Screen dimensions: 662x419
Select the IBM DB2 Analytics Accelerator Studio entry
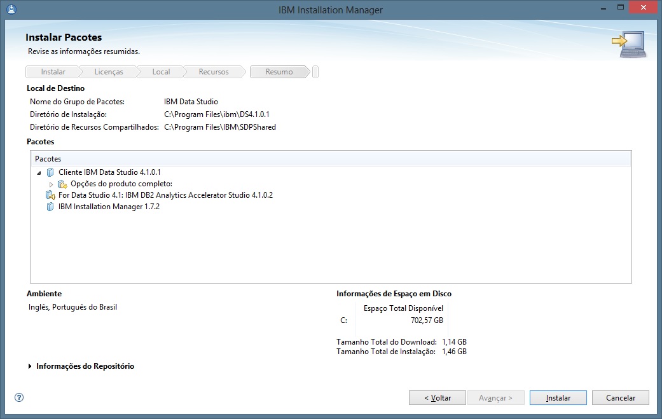point(165,195)
